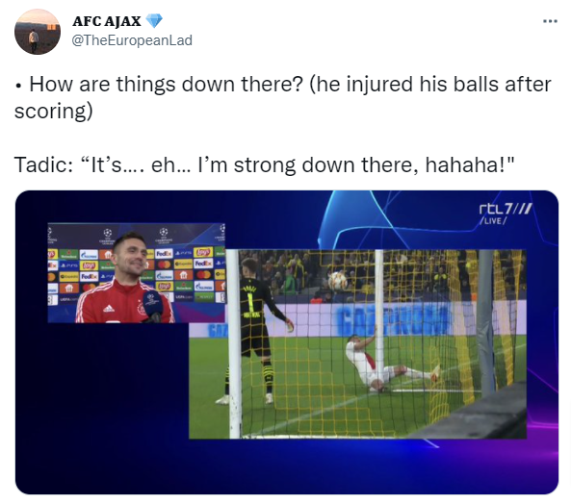The height and width of the screenshot is (504, 571).
Task: Click the Ajax player sliding on the grass
Action: (392, 364)
